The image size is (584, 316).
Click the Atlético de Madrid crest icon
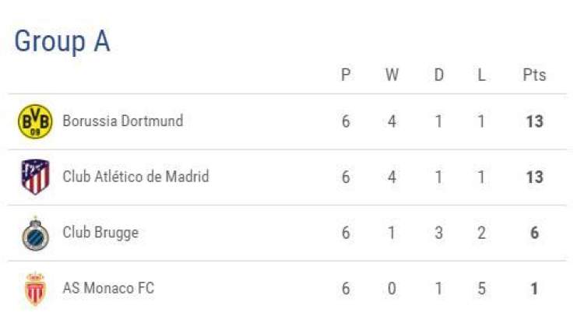pyautogui.click(x=35, y=177)
